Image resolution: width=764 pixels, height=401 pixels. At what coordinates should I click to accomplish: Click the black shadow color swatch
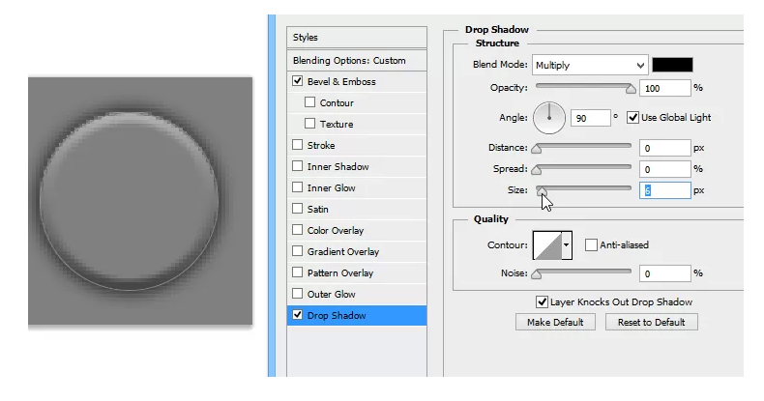tap(672, 65)
